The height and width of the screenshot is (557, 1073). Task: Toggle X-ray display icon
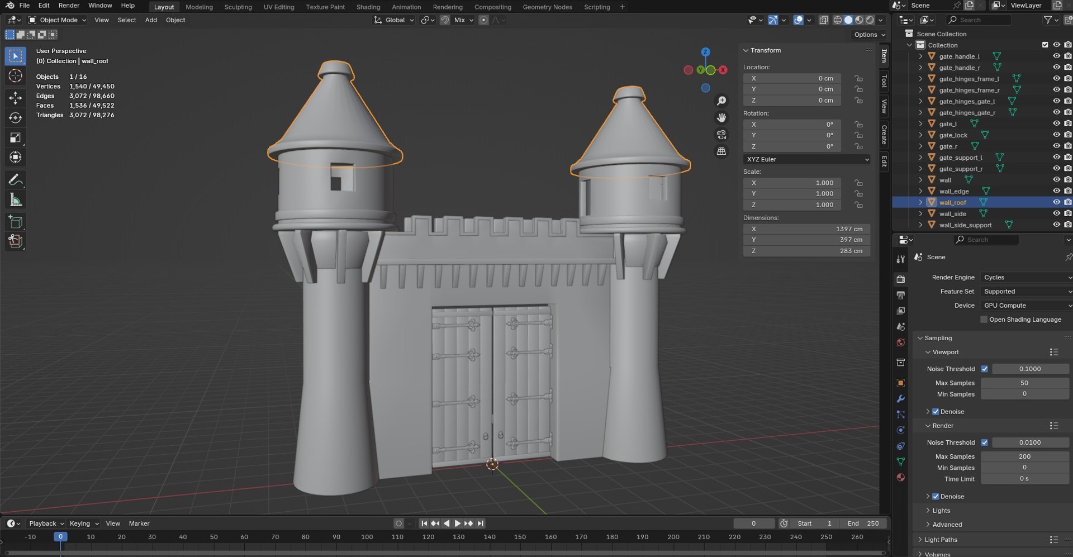click(823, 20)
